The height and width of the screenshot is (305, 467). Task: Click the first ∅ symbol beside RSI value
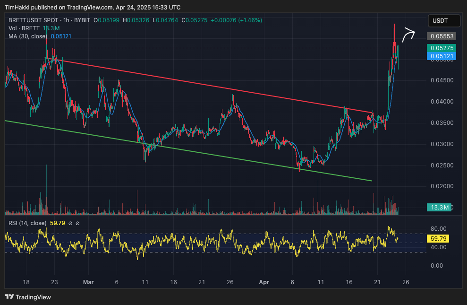click(70, 223)
